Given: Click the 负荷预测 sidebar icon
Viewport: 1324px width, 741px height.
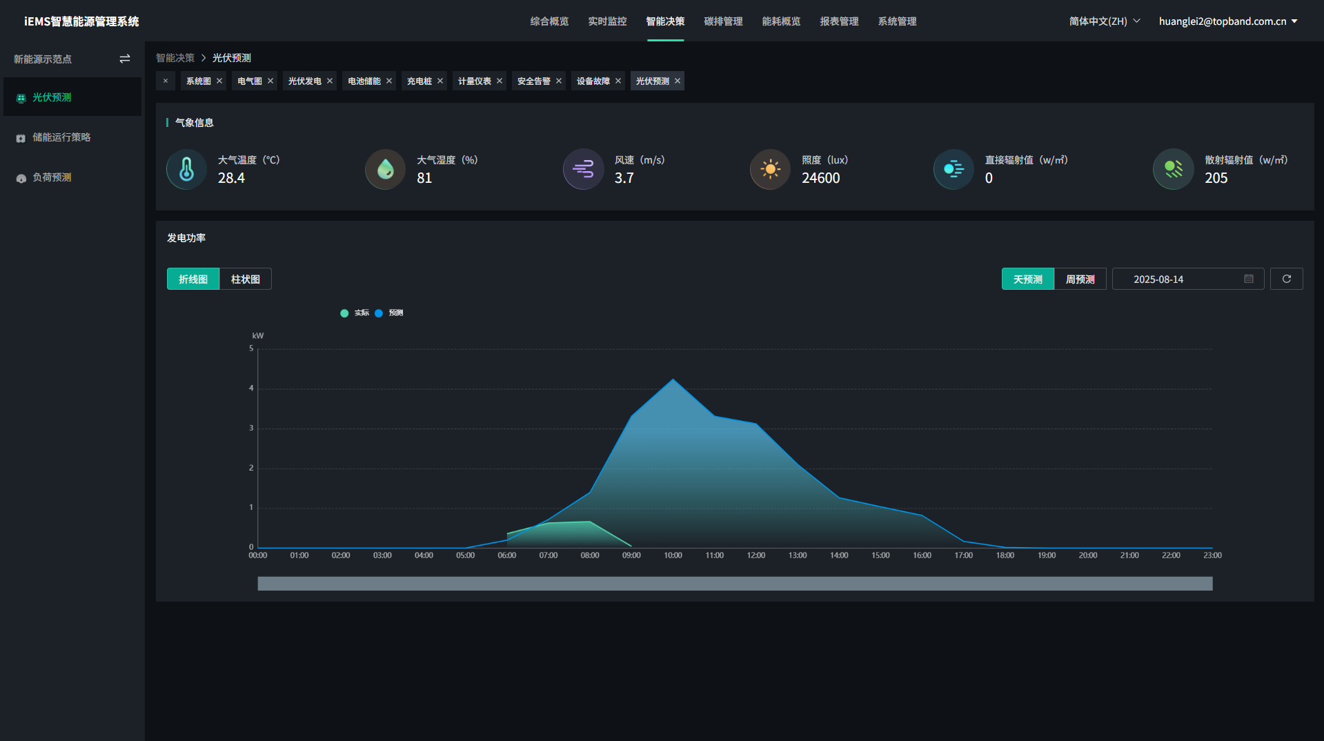Looking at the screenshot, I should tap(21, 178).
